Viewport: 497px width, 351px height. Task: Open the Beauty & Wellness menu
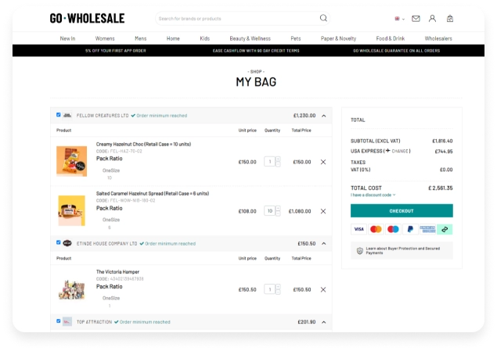click(250, 38)
